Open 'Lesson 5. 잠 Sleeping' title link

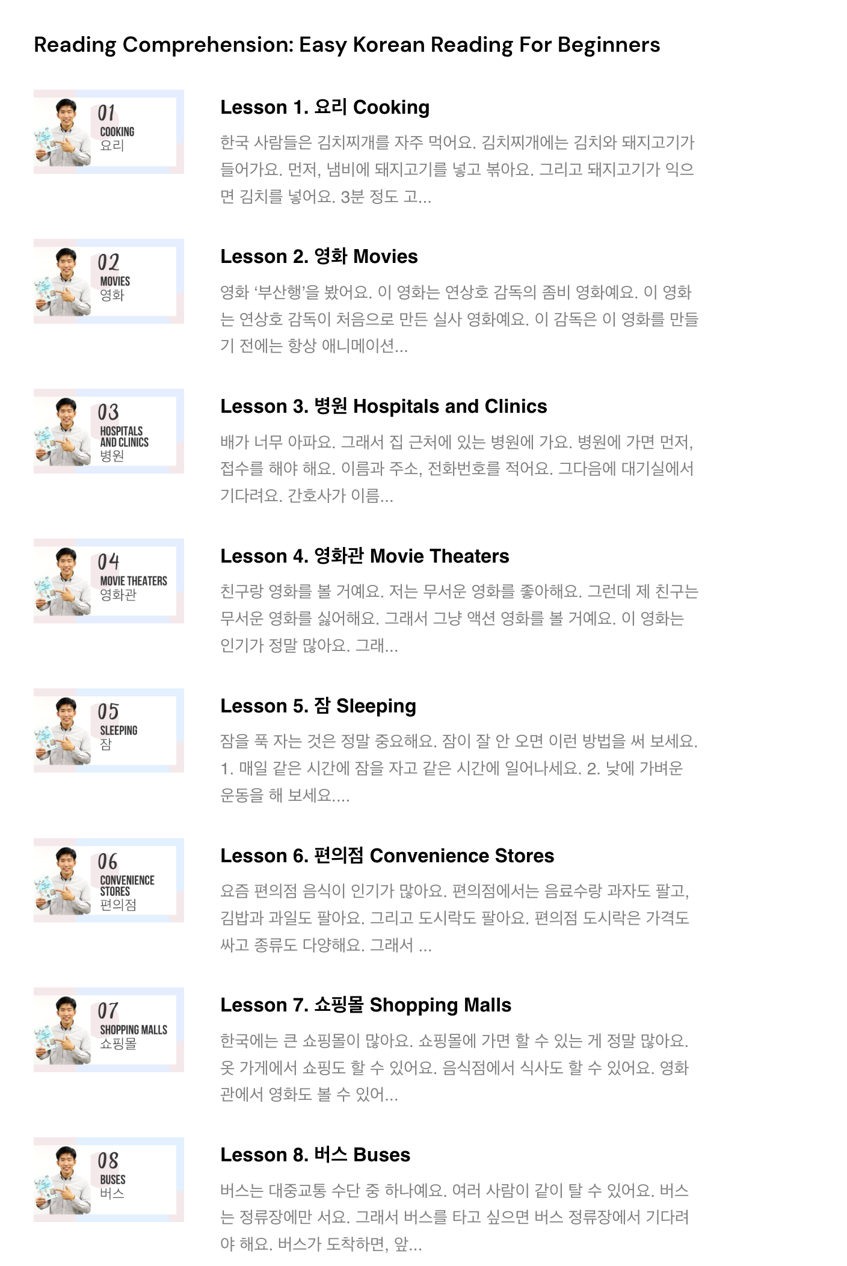point(318,706)
